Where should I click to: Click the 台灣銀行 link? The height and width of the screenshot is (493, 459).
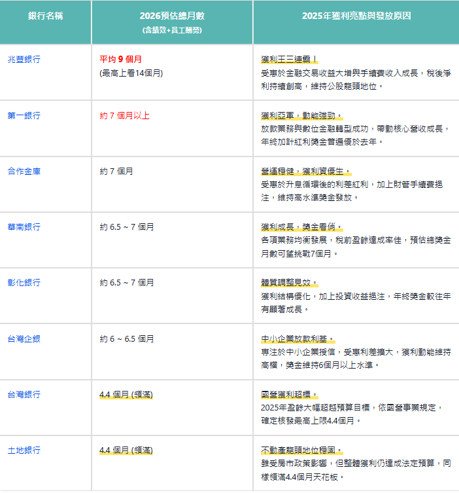[x=24, y=394]
